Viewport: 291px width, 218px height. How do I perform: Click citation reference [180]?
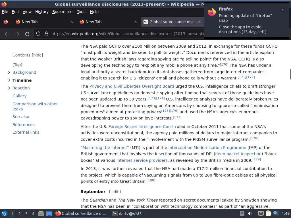tap(151, 180)
